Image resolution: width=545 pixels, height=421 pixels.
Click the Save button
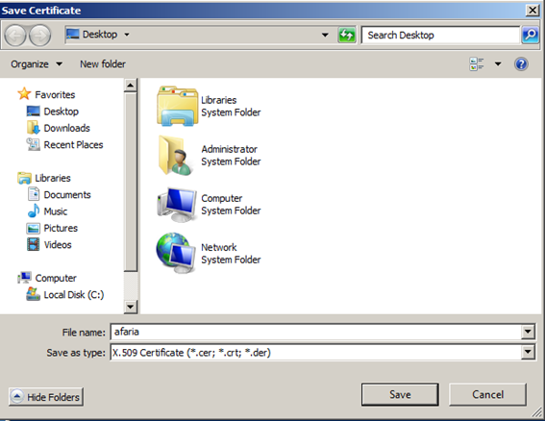(x=400, y=395)
